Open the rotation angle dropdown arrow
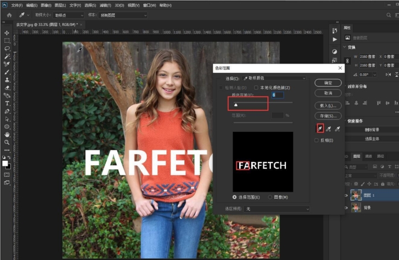The image size is (399, 260). coord(375,75)
